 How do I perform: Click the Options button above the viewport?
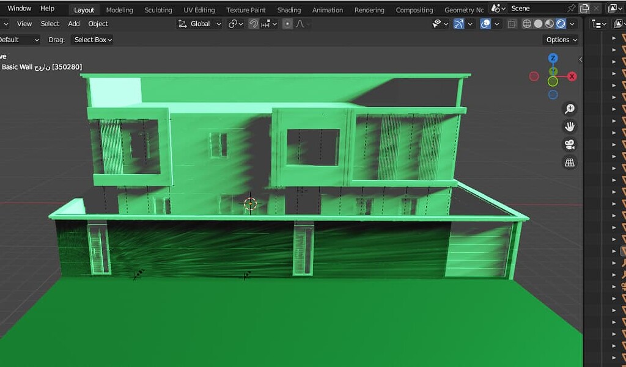point(560,39)
